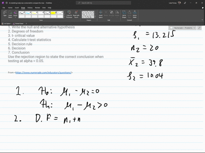
Task: Open the Eraser dropdown arrow
Action: coord(15,17)
